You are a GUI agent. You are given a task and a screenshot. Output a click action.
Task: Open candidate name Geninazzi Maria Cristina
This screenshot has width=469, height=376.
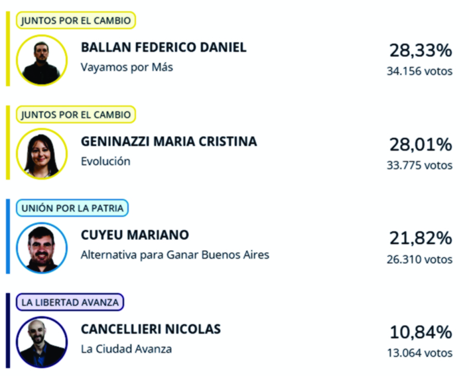(x=169, y=141)
